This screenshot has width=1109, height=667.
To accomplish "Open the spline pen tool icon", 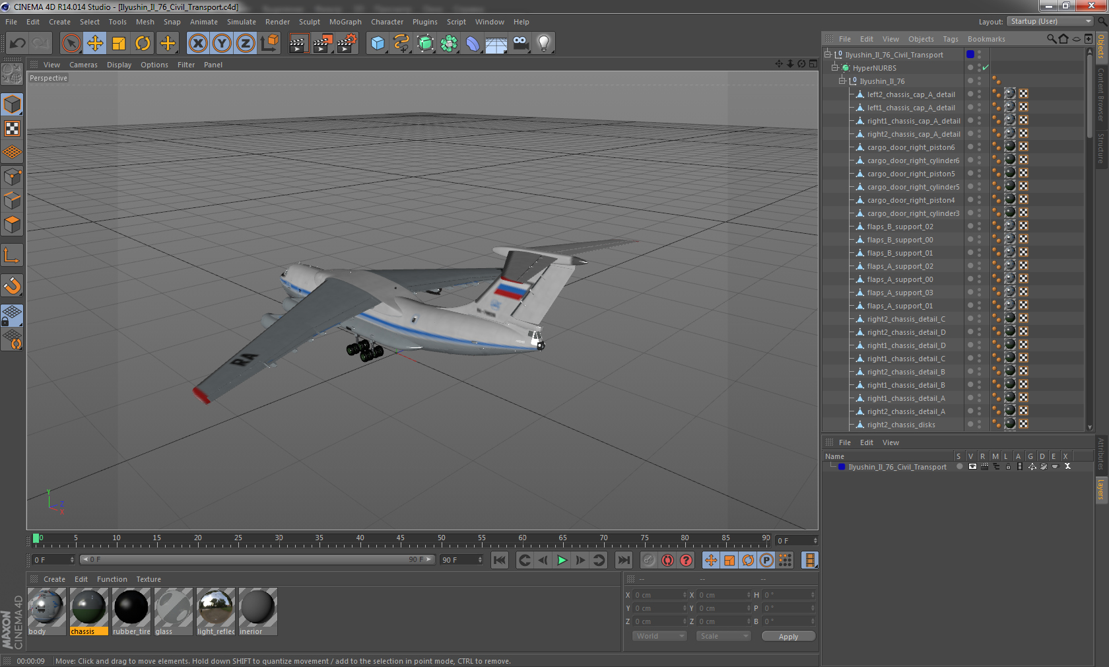I will [x=401, y=44].
